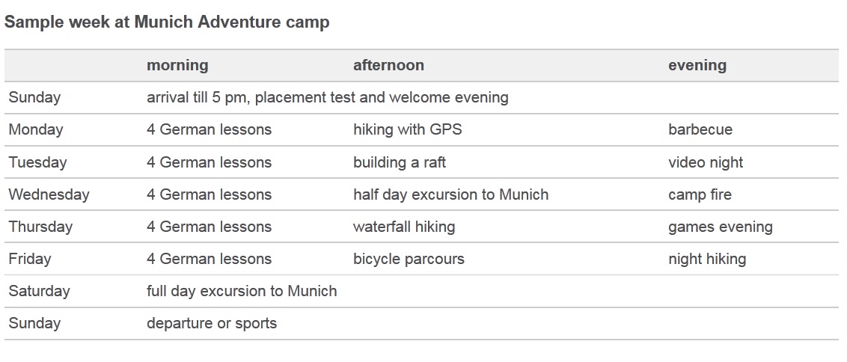Image resolution: width=847 pixels, height=362 pixels.
Task: Click 'waterfall hiking' cell
Action: [404, 227]
